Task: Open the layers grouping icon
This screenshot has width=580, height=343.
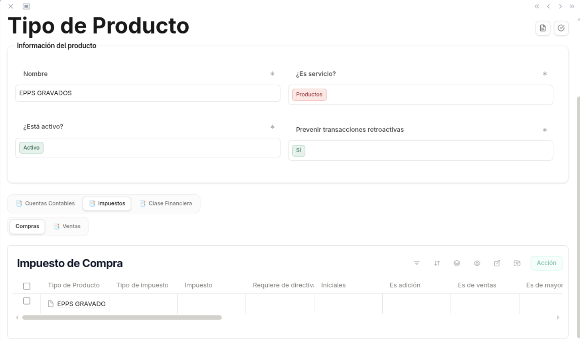Action: coord(457,263)
